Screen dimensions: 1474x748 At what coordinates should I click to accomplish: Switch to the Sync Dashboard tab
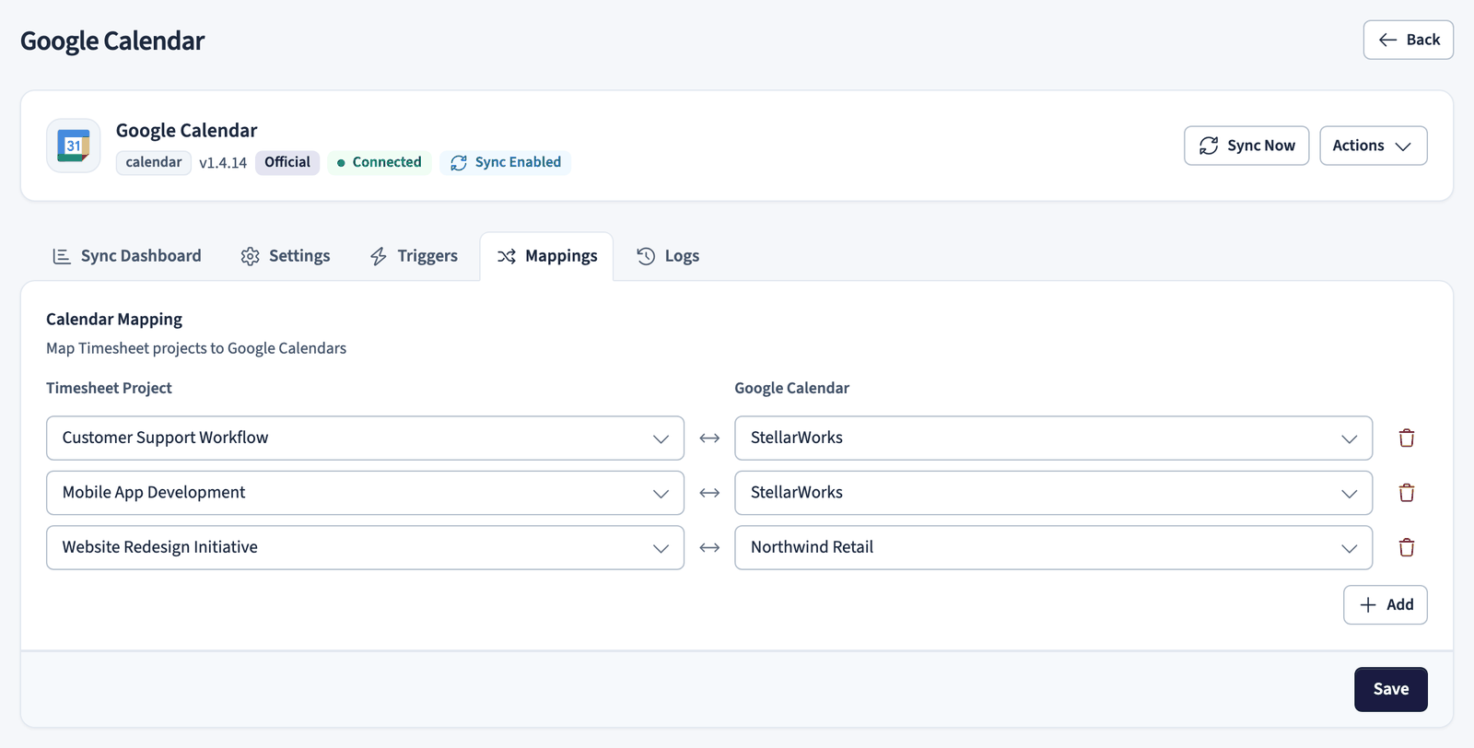(127, 256)
